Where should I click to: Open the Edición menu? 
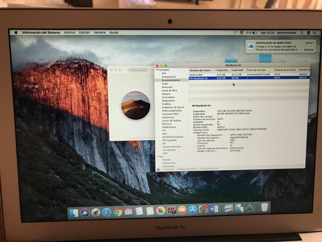click(x=84, y=32)
